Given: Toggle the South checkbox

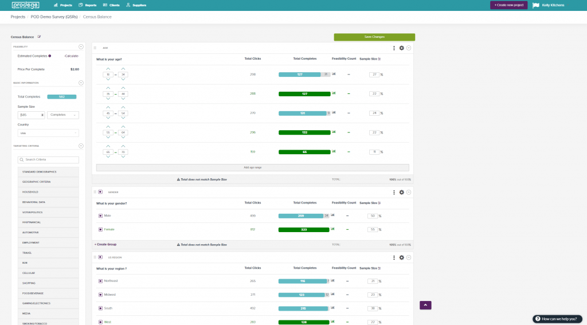Looking at the screenshot, I should click(100, 308).
